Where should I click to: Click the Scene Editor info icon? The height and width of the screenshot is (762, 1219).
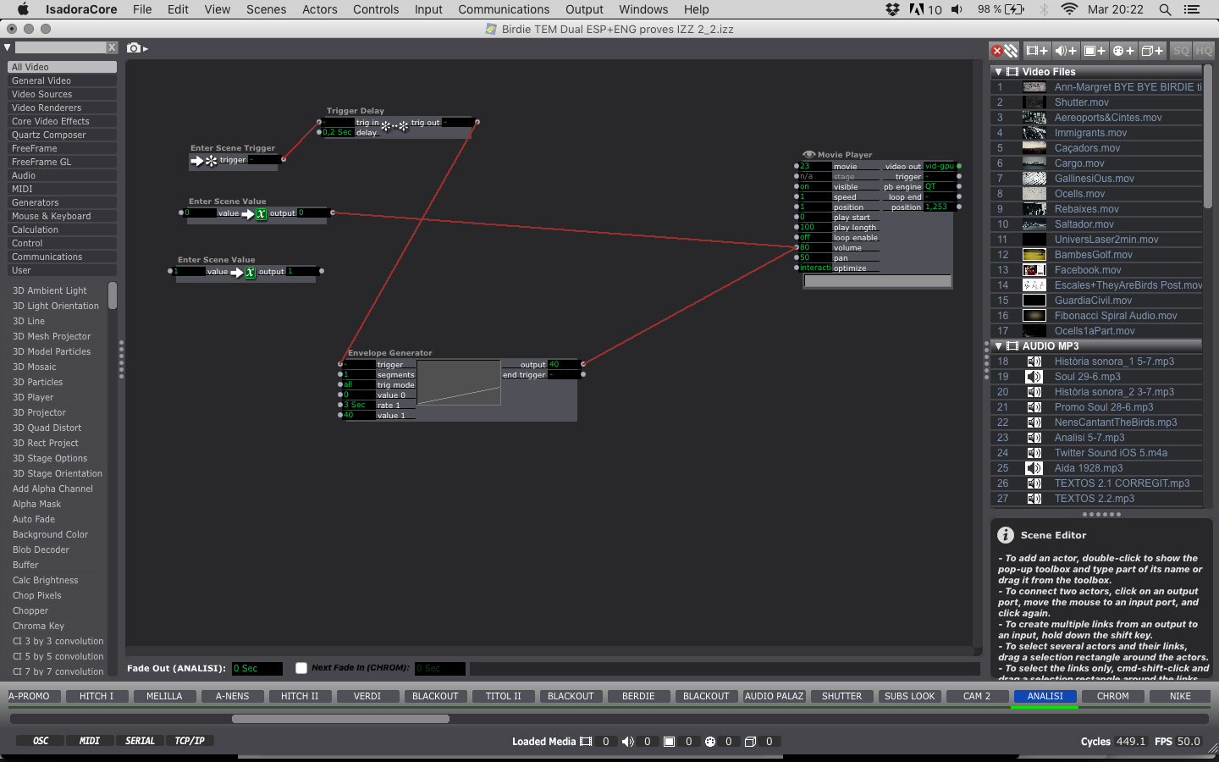point(1006,535)
